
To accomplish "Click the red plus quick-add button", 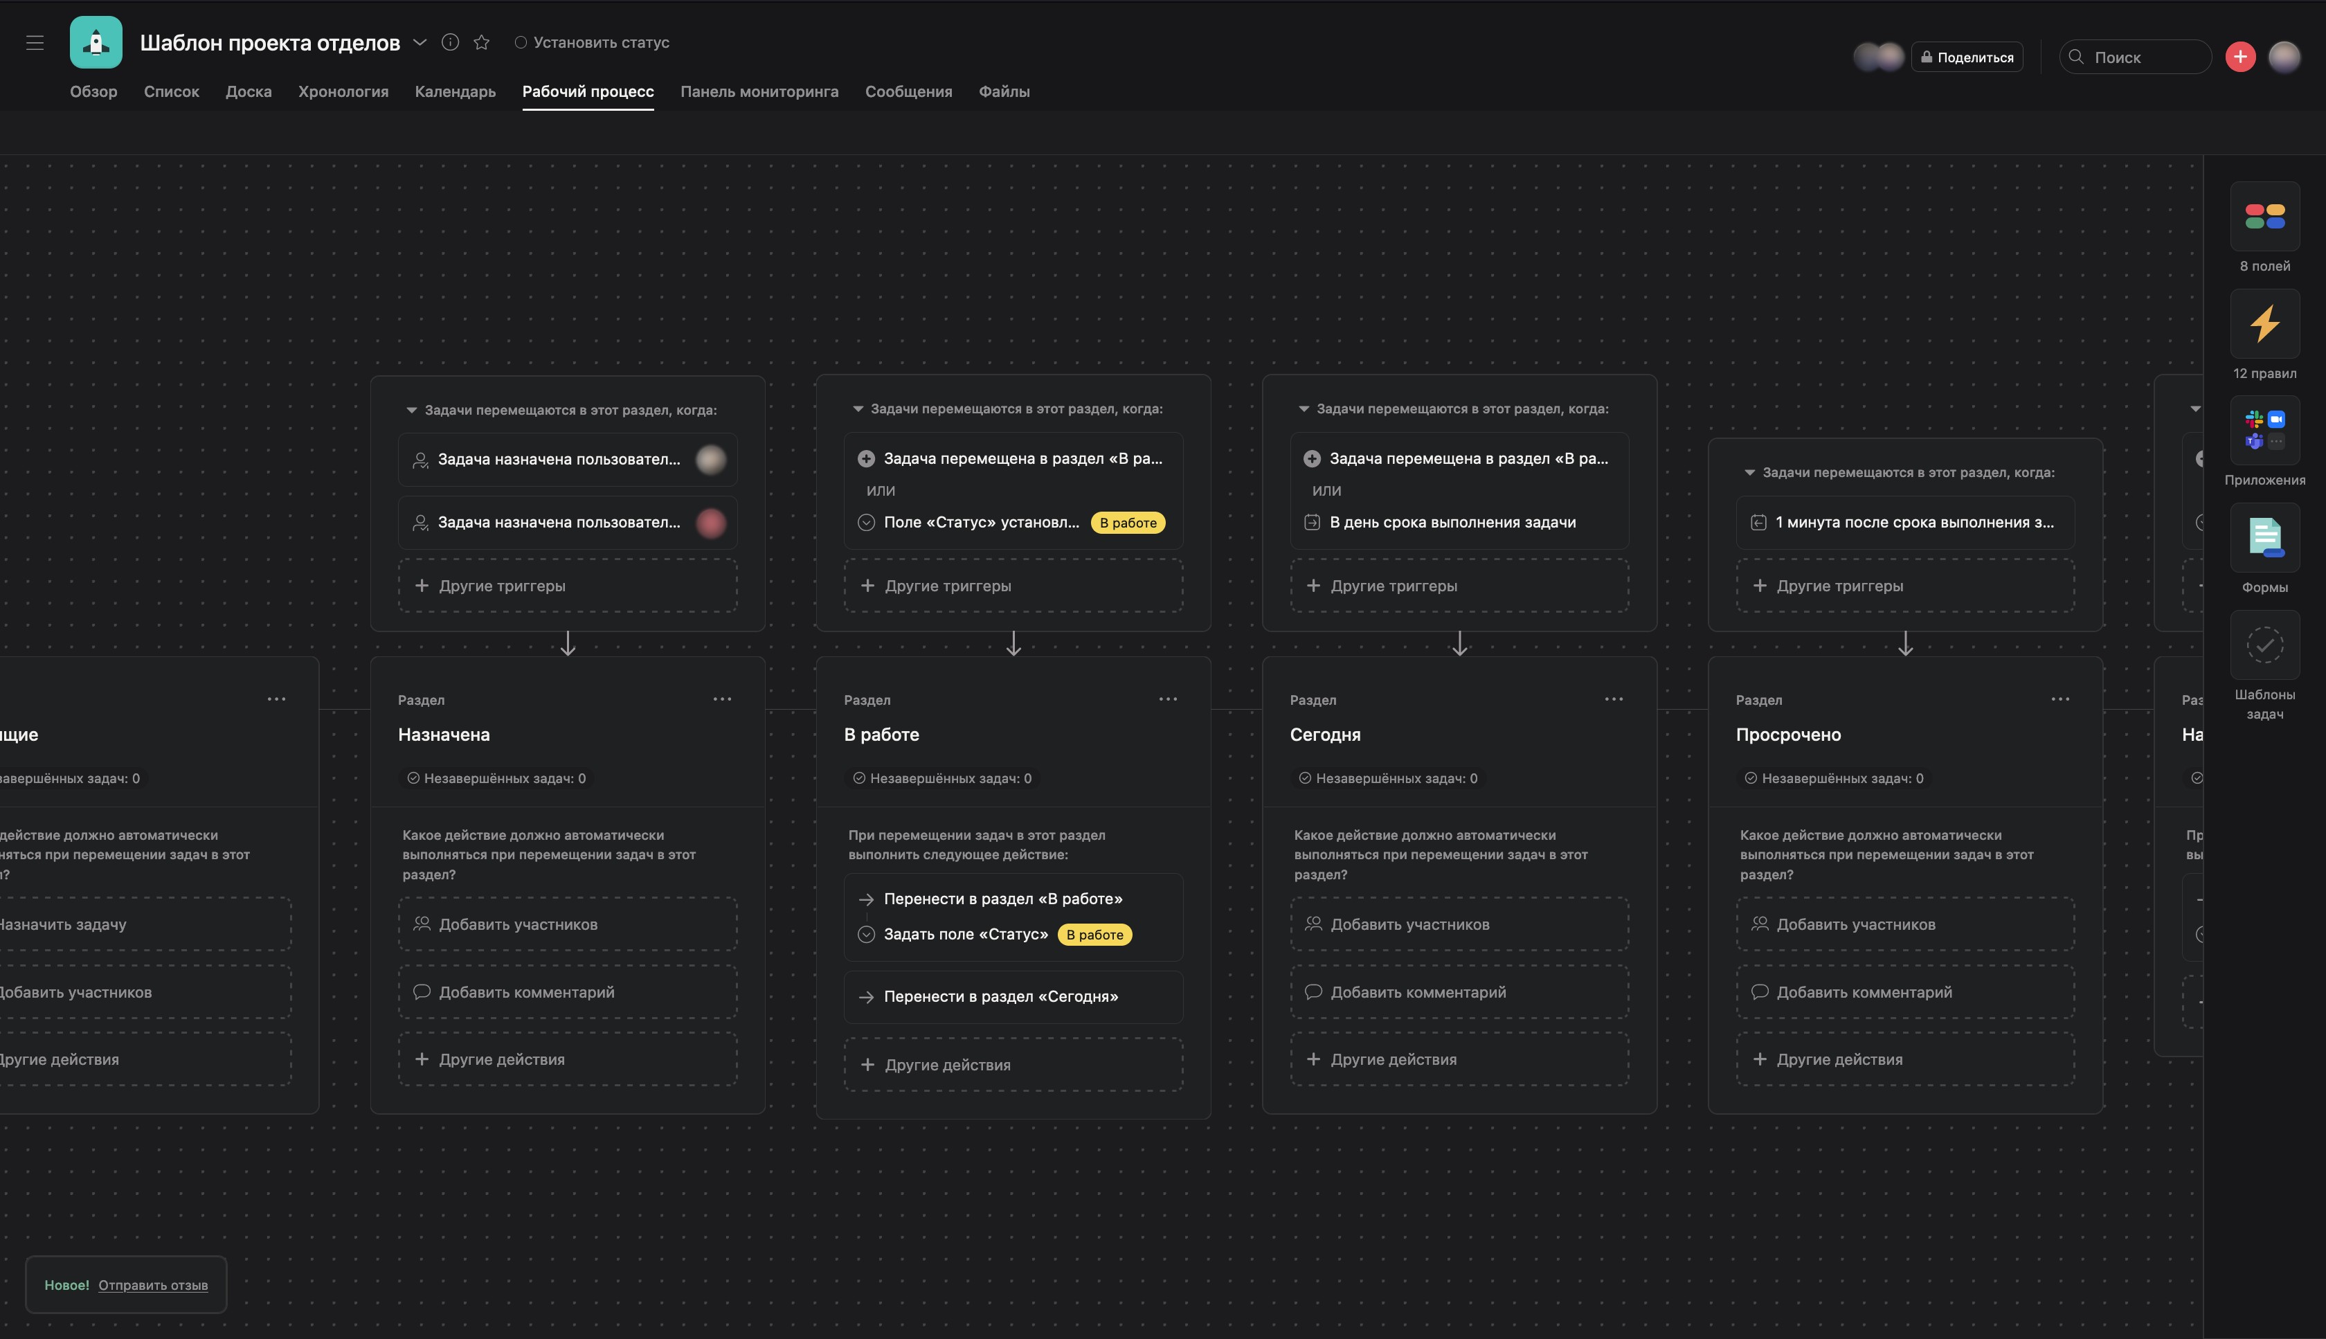I will (2239, 57).
